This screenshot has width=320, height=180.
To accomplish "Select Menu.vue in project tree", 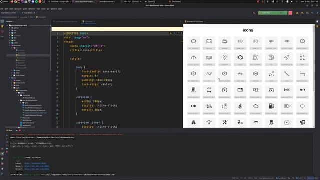I will pyautogui.click(x=25, y=118).
